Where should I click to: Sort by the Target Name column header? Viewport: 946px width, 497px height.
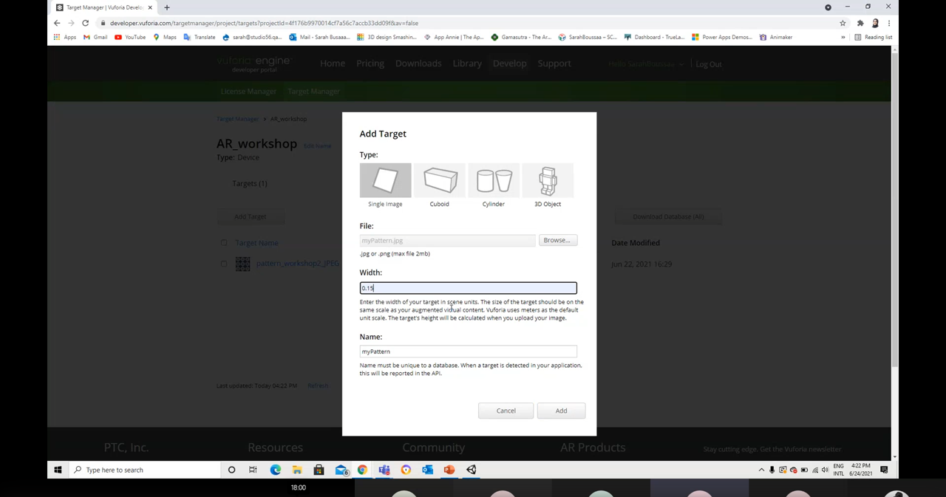[256, 242]
